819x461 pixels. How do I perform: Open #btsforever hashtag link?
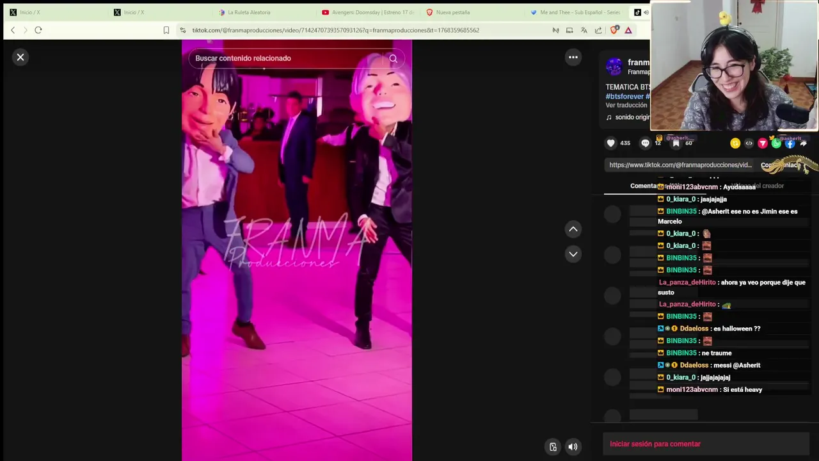[624, 97]
